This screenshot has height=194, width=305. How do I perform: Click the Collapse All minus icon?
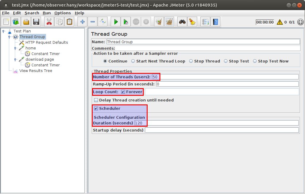(93, 22)
